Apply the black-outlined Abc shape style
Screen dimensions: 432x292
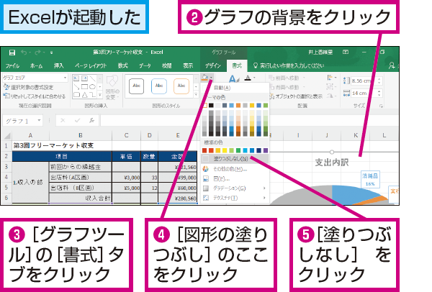[136, 86]
